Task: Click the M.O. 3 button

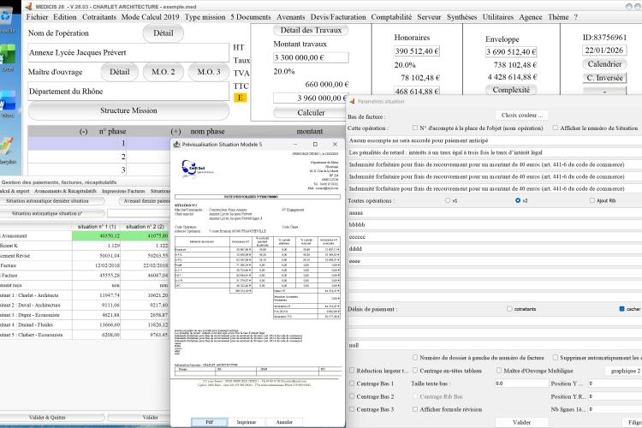Action: (209, 72)
